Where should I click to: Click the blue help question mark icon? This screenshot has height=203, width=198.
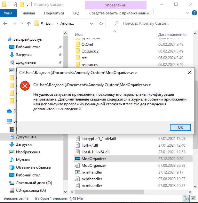pos(194,13)
